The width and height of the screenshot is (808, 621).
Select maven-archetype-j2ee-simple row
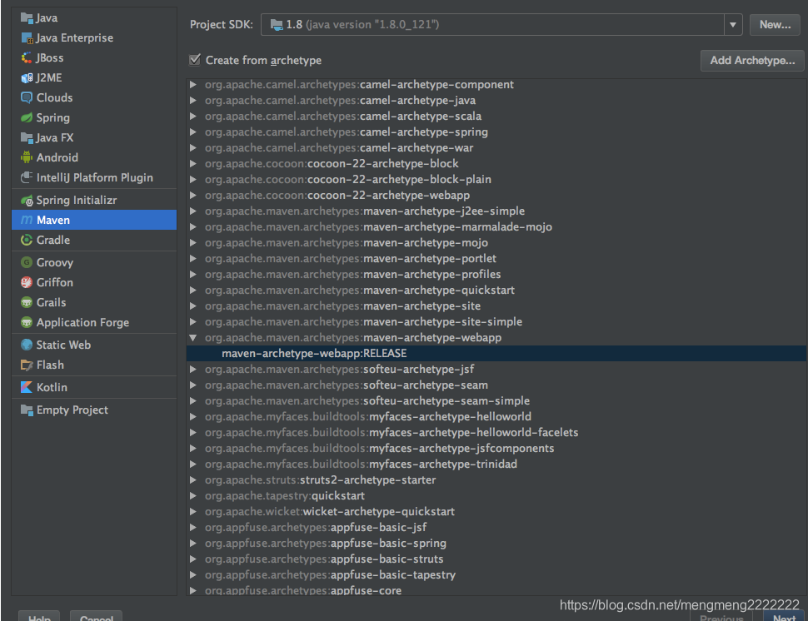point(496,211)
